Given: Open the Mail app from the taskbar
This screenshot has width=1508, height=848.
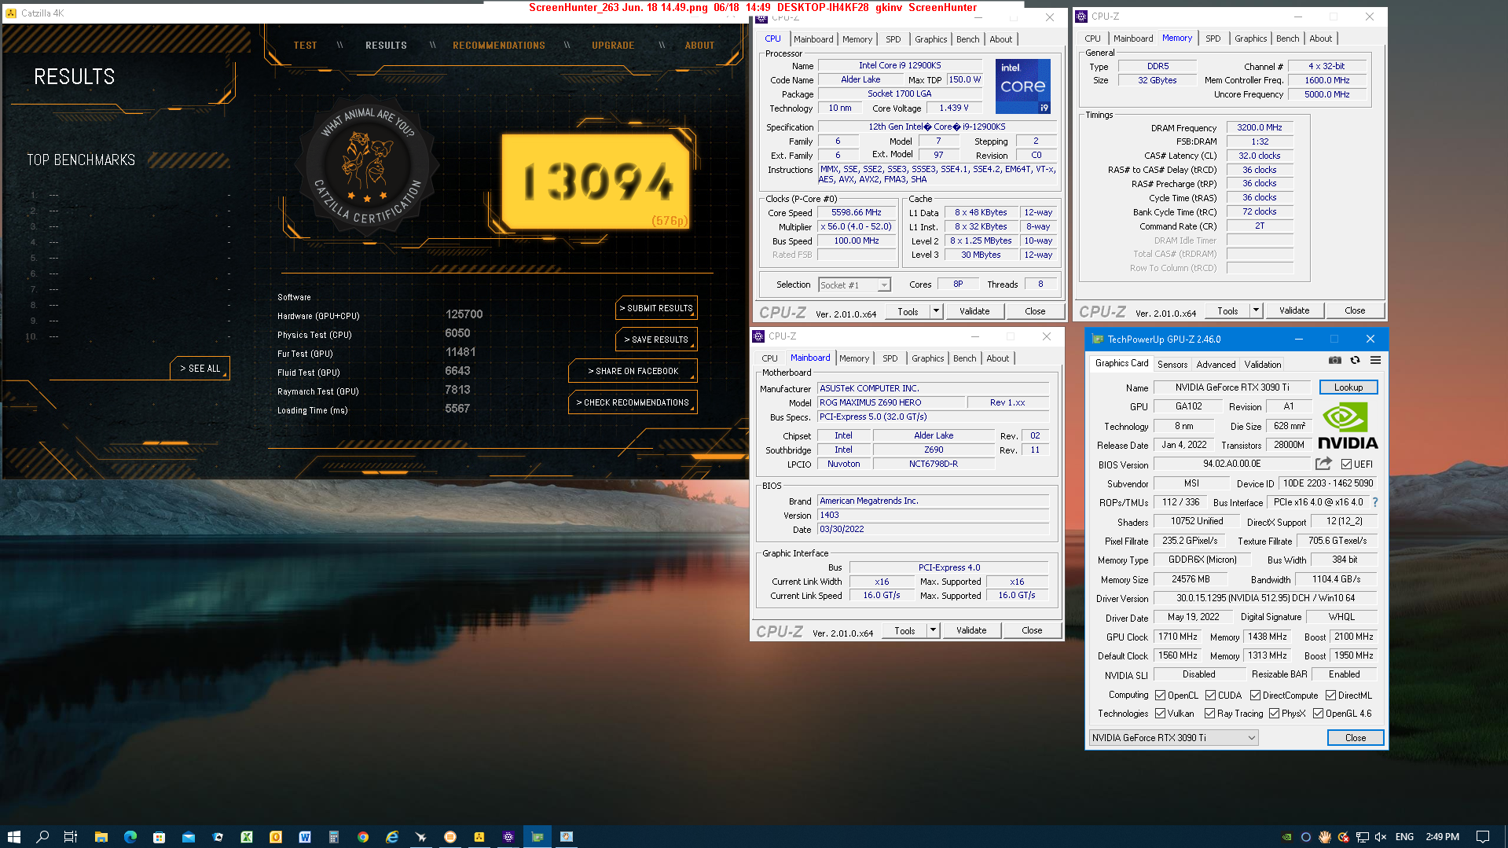Looking at the screenshot, I should pyautogui.click(x=189, y=837).
